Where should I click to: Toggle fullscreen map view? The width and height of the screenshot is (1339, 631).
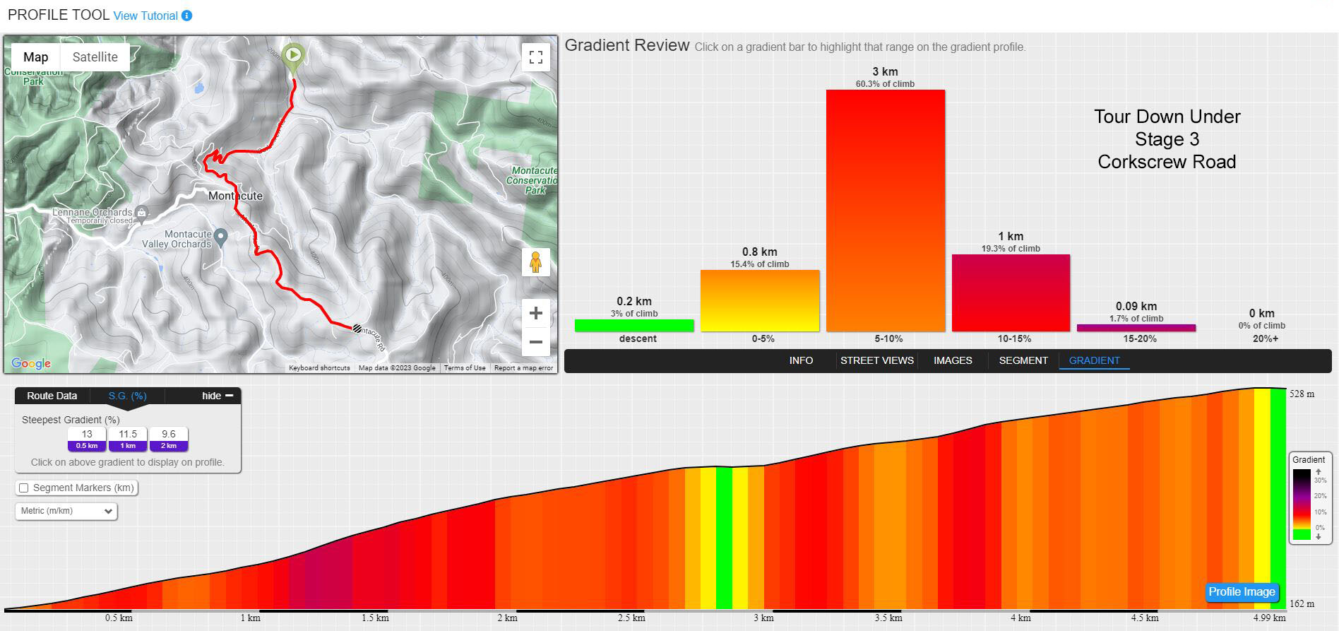coord(536,57)
